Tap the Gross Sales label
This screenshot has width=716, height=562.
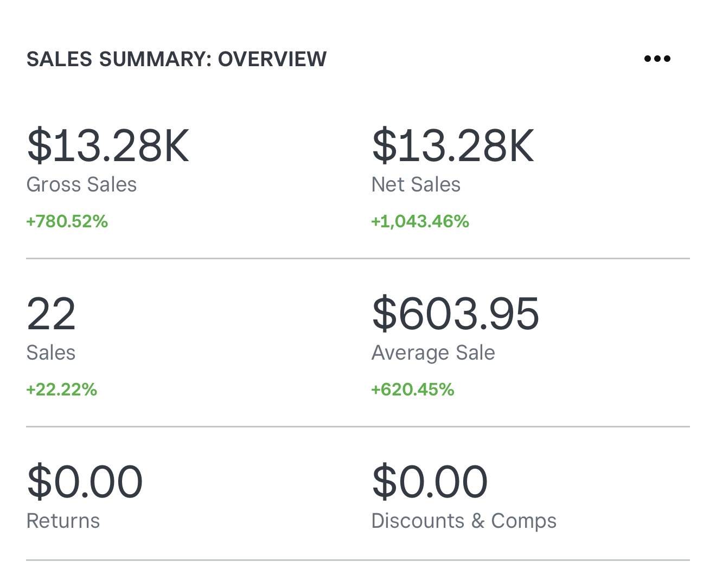click(x=81, y=185)
